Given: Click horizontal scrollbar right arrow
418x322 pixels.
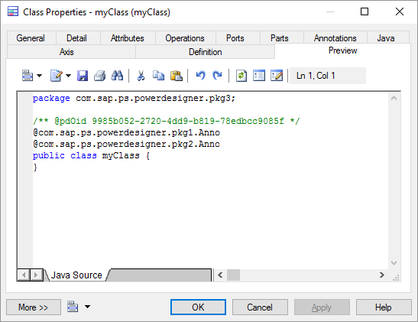Looking at the screenshot, I should click(382, 275).
